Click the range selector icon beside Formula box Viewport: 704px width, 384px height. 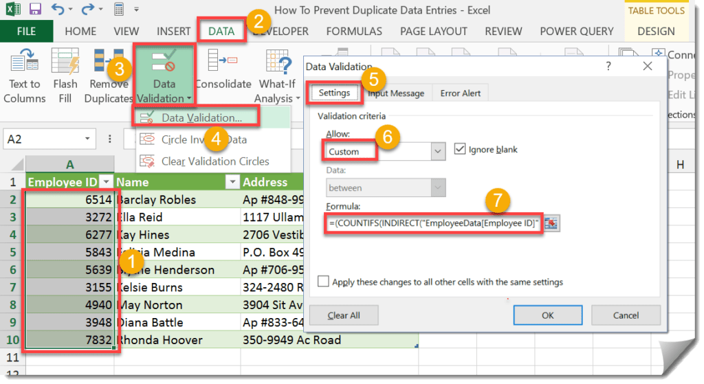coord(551,223)
